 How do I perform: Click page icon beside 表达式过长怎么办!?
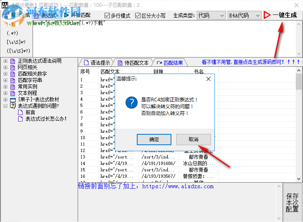pyautogui.click(x=20, y=119)
